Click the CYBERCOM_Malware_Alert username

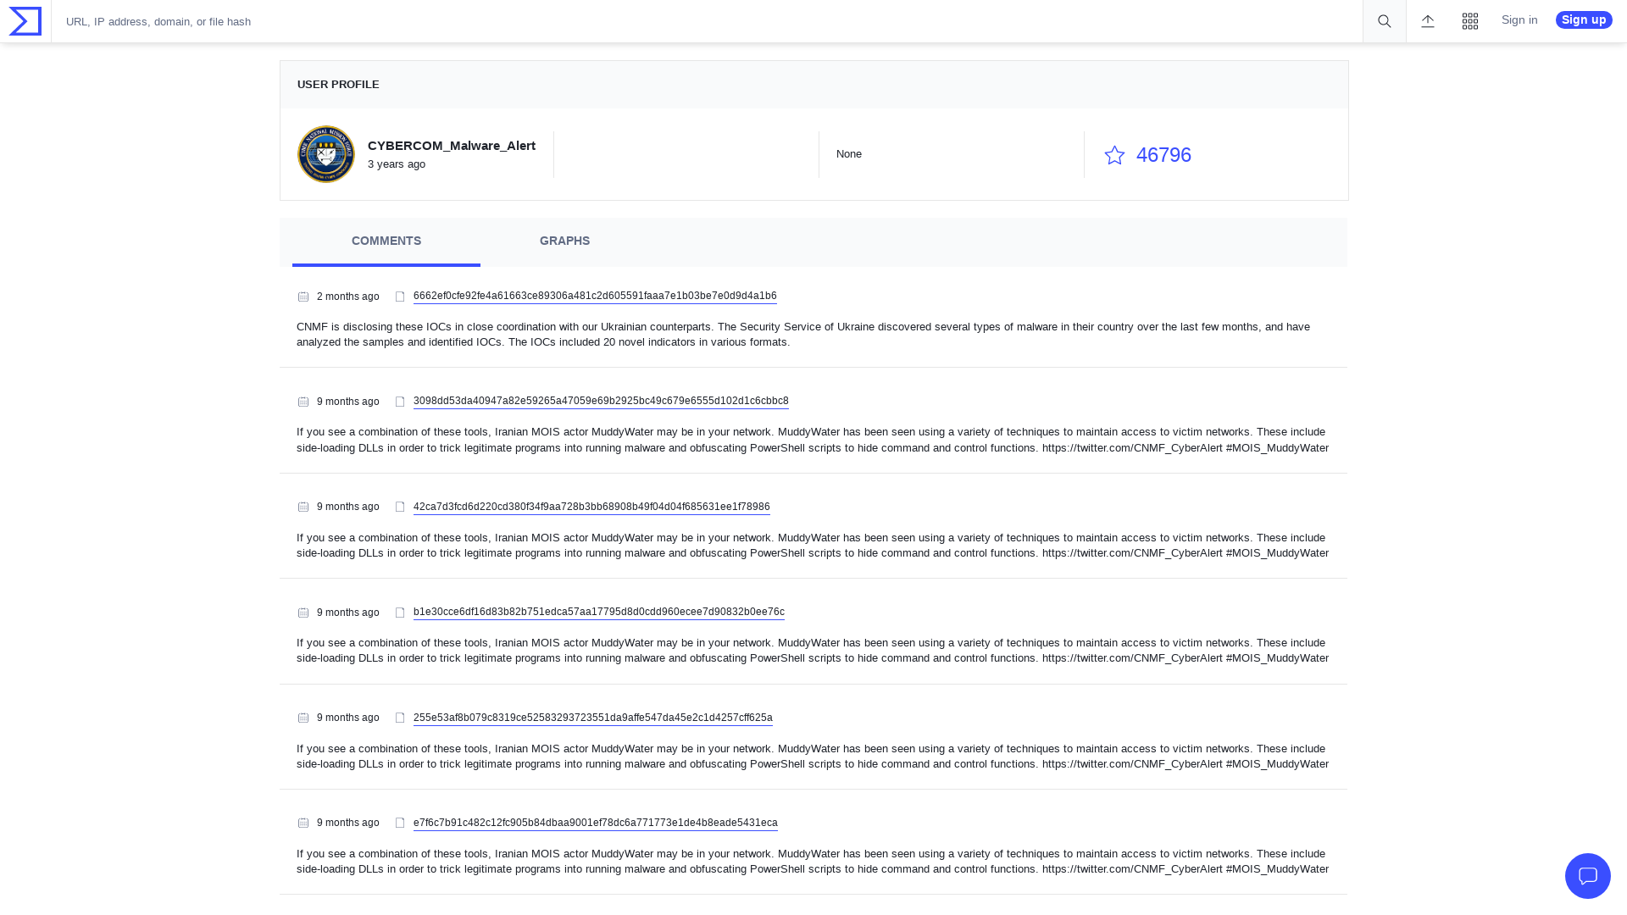click(x=452, y=146)
